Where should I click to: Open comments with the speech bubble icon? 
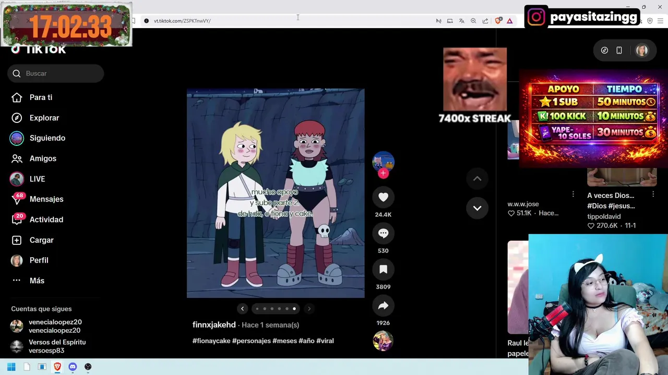[383, 233]
